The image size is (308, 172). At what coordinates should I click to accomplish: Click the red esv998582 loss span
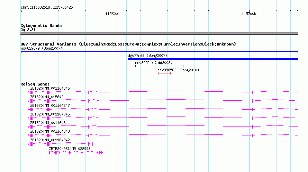pyautogui.click(x=164, y=73)
